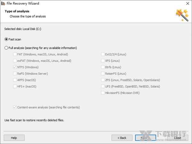Select the Fast scan option
192x144 pixels.
(6, 39)
